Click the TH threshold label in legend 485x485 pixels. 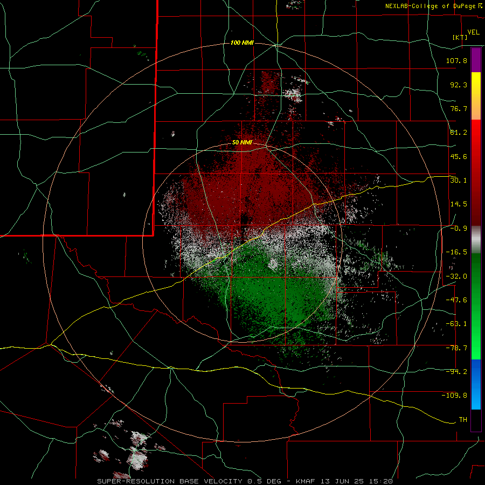[x=463, y=420]
